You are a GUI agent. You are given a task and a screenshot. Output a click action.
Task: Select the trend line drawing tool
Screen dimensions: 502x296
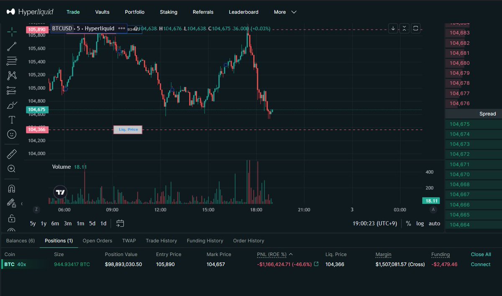pos(12,46)
